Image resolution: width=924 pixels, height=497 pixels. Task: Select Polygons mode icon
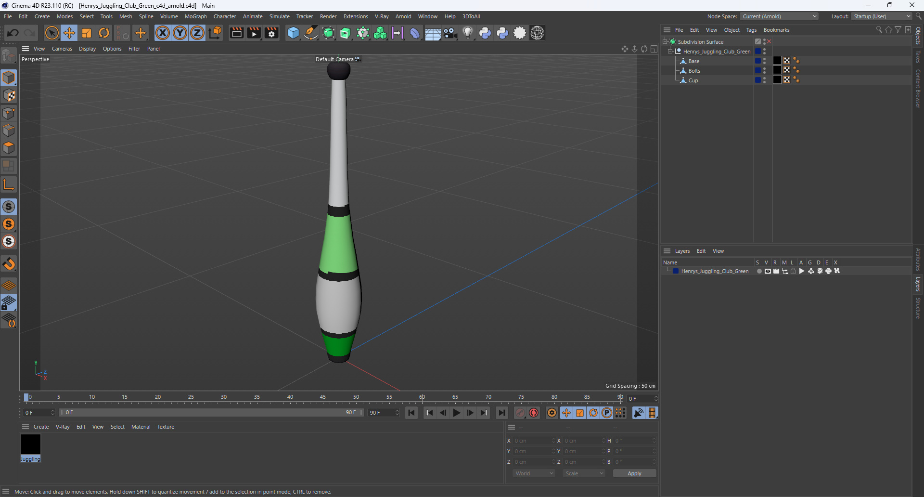point(9,148)
